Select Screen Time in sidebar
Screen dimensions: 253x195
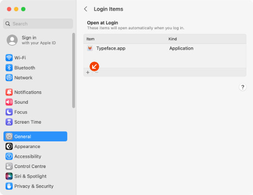28,122
